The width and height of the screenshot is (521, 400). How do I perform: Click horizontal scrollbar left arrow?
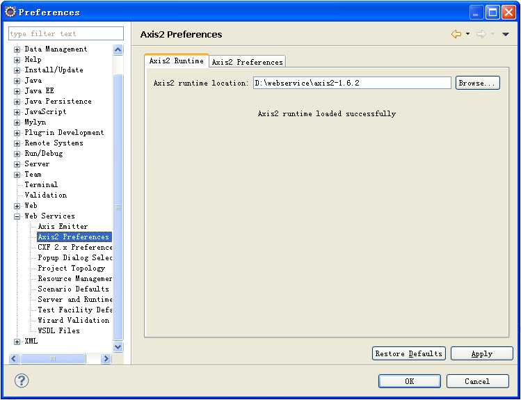click(14, 358)
